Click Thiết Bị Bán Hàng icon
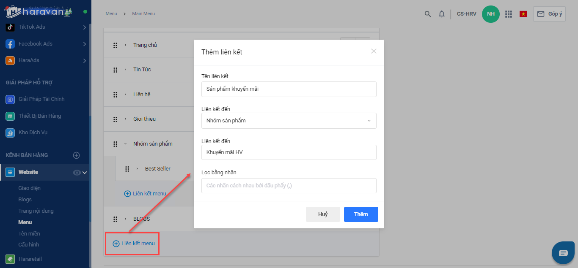Viewport: 578px width, 268px height. [10, 116]
